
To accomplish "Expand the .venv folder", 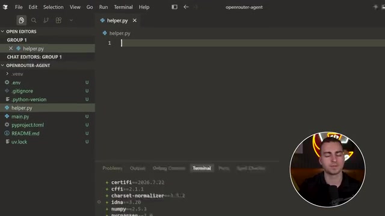I will pyautogui.click(x=48, y=74).
